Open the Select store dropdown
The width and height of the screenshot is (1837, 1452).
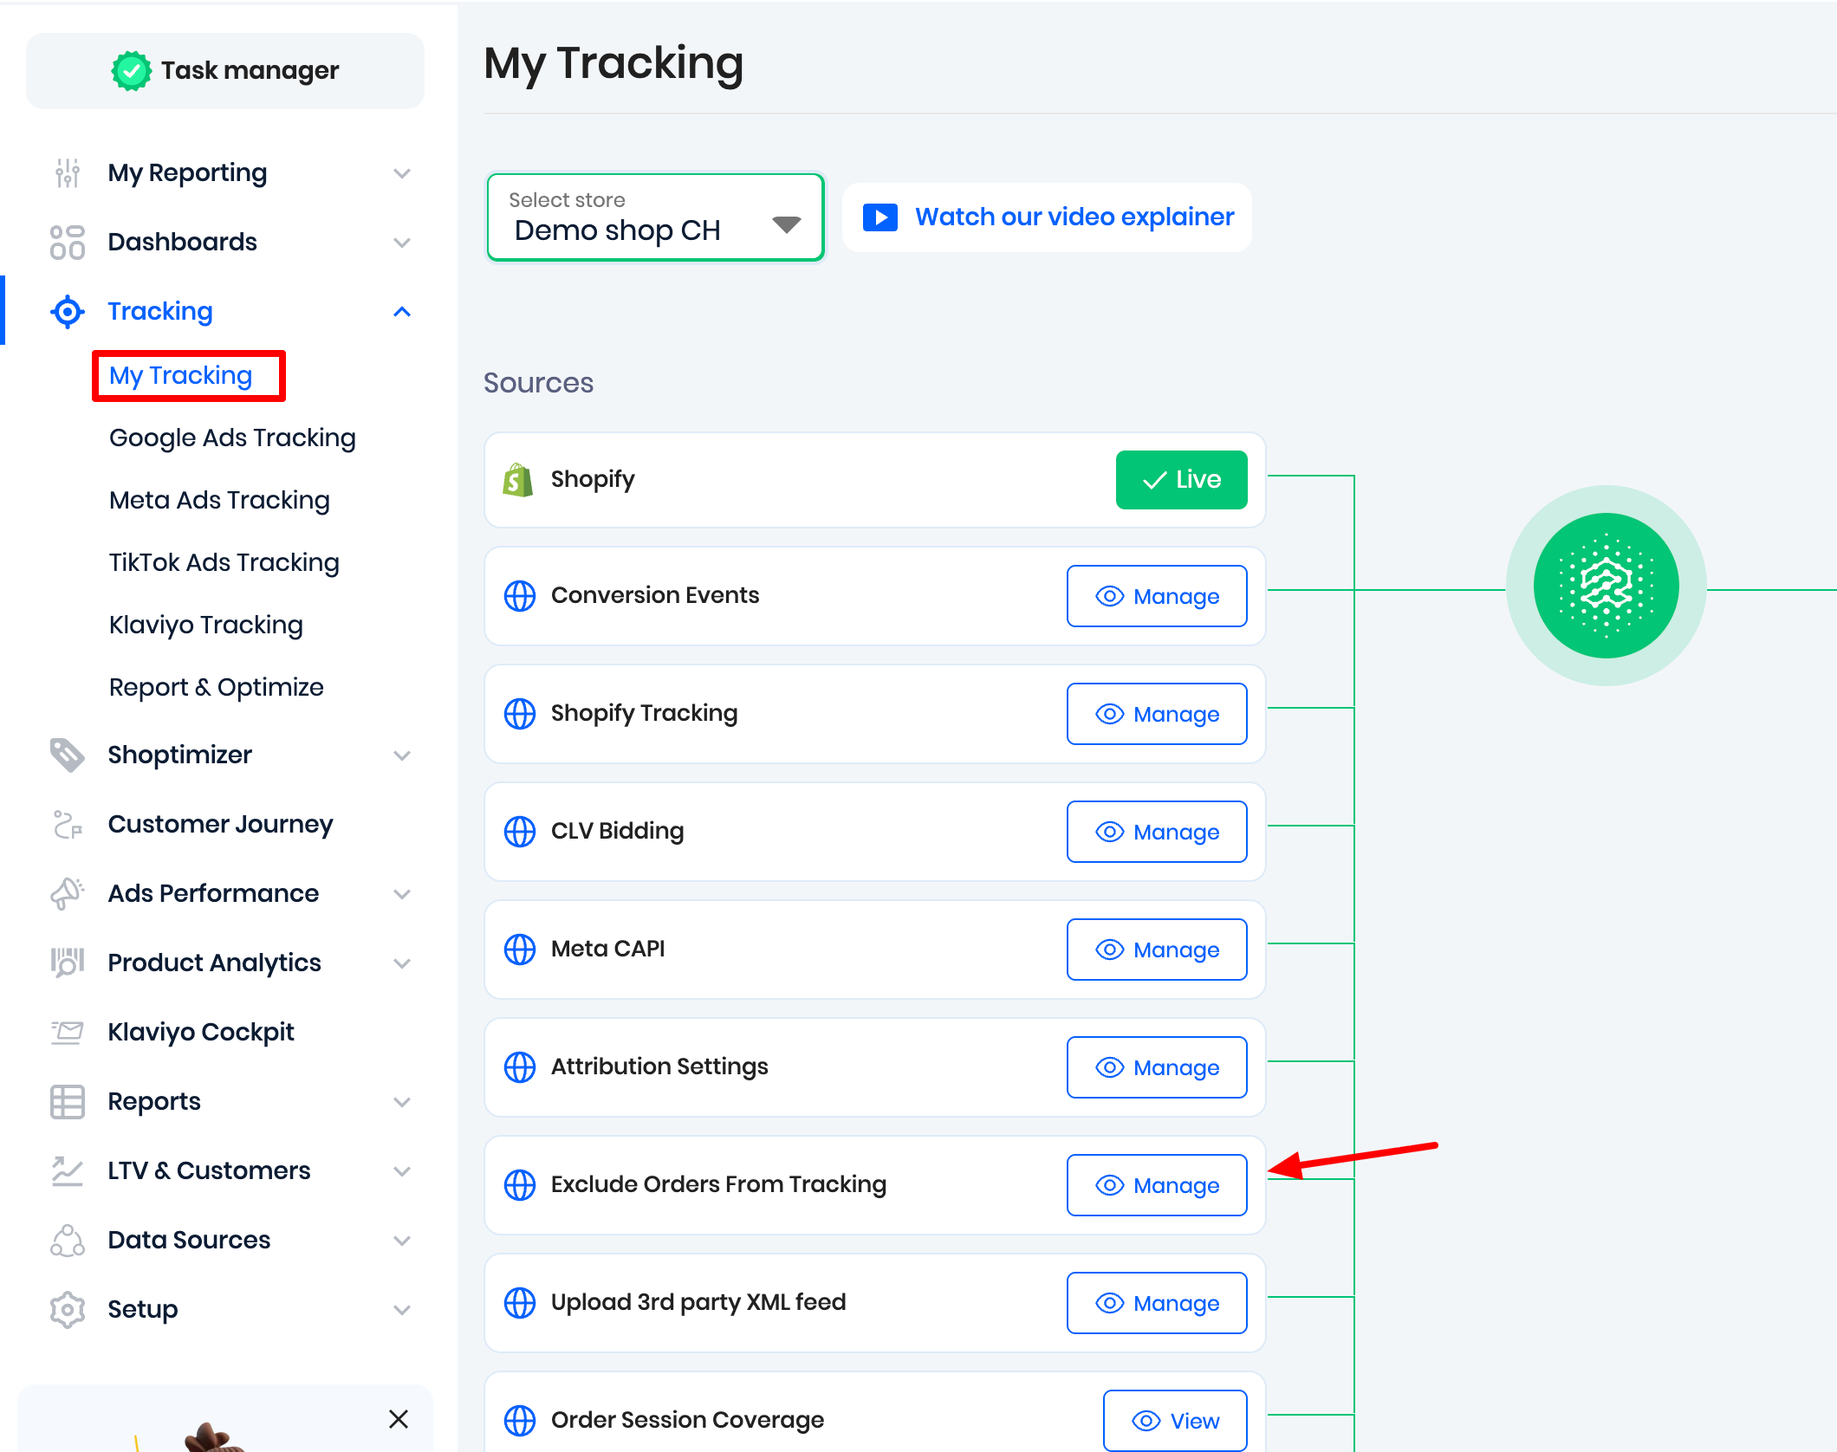click(x=655, y=217)
